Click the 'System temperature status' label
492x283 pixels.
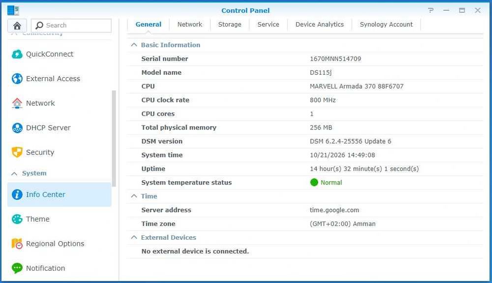point(186,183)
